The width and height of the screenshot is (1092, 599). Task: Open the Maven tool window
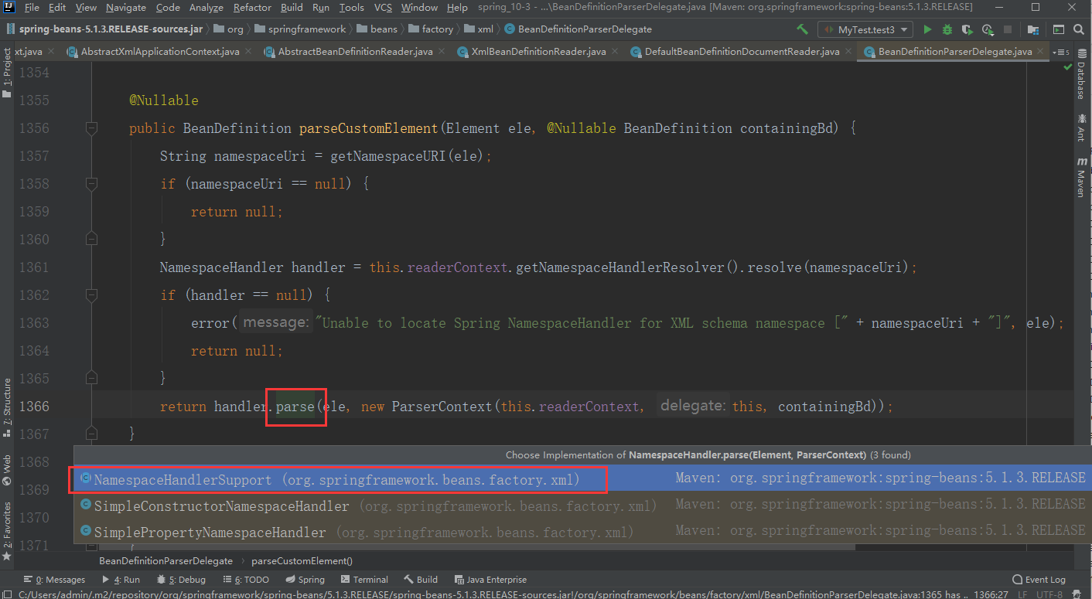[x=1081, y=177]
